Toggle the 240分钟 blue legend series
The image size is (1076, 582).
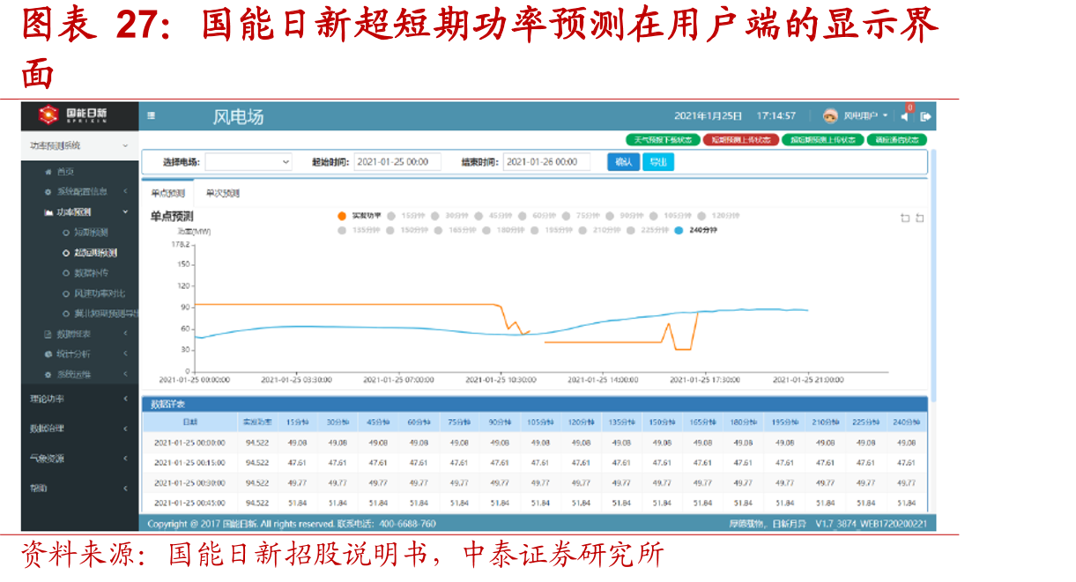click(x=696, y=230)
